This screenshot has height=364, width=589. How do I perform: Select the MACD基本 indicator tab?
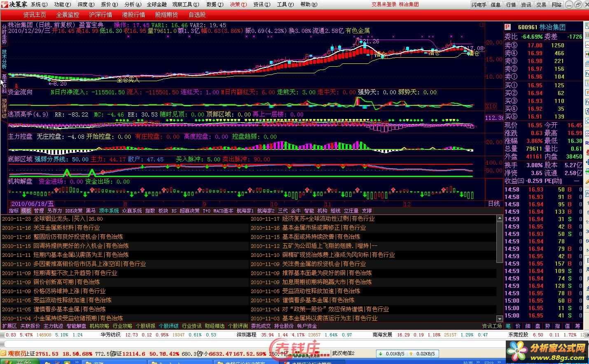223,210
